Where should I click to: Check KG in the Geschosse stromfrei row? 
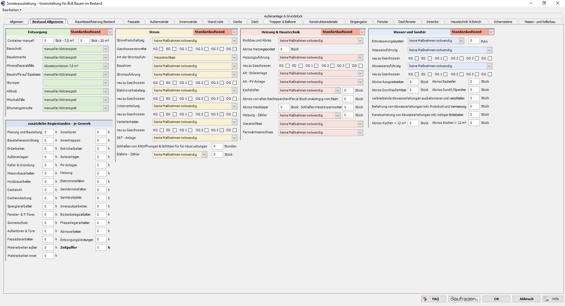point(161,49)
